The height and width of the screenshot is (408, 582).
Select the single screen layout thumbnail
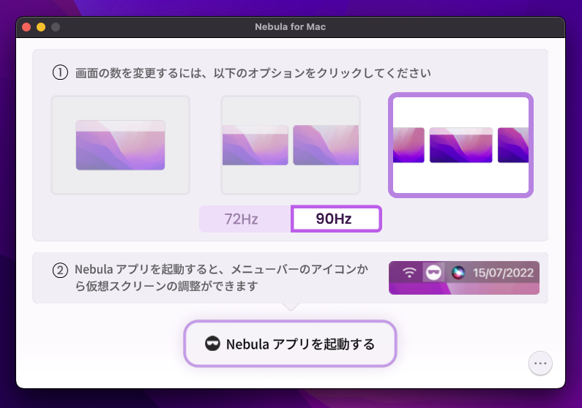click(120, 145)
